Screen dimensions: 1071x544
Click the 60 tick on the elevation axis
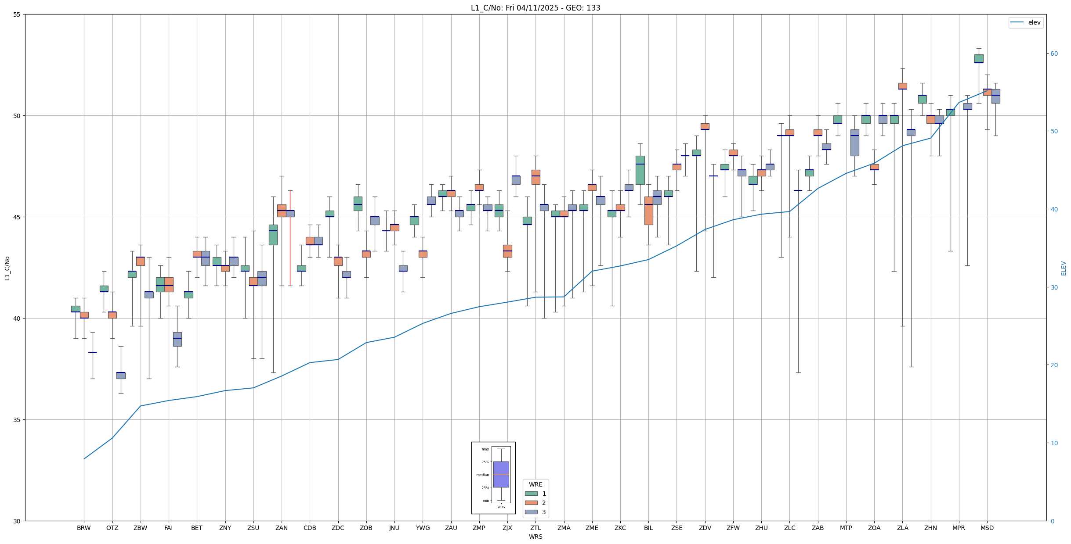[x=1053, y=54]
